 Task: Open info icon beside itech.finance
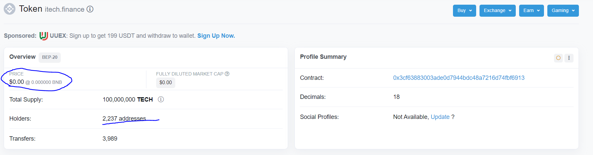pos(90,9)
